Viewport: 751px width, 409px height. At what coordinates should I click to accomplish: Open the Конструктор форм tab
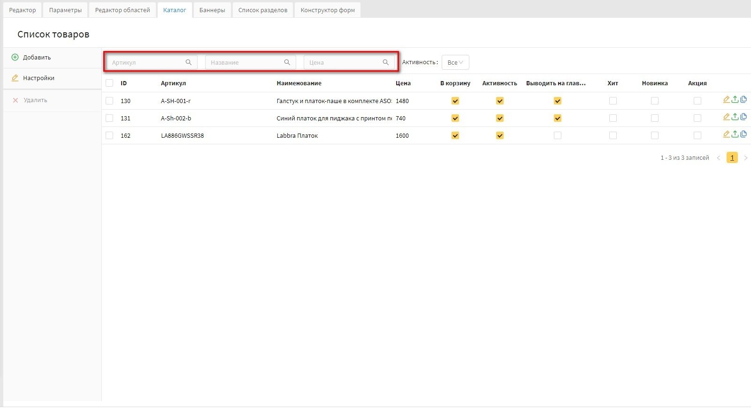(x=328, y=10)
